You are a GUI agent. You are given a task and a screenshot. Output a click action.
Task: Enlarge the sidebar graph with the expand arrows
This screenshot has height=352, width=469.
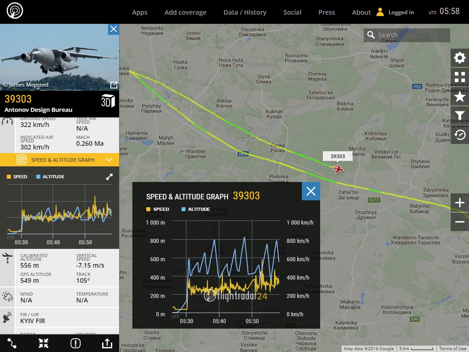point(109,177)
